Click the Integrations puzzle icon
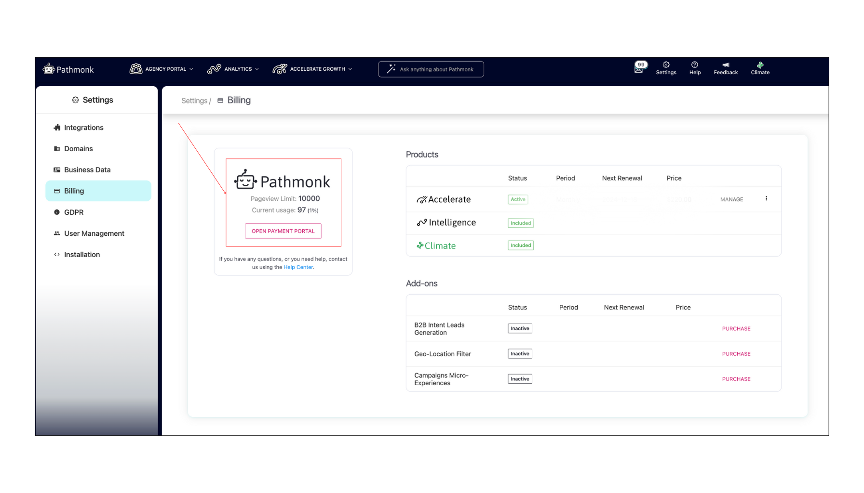The height and width of the screenshot is (493, 864). click(x=57, y=127)
